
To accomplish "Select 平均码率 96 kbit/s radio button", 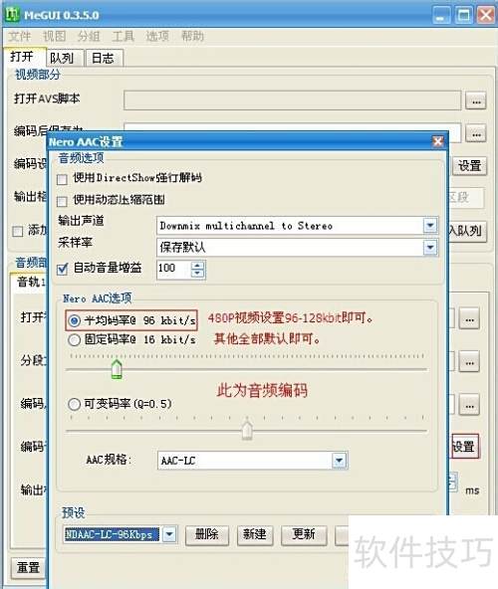I will tap(74, 320).
